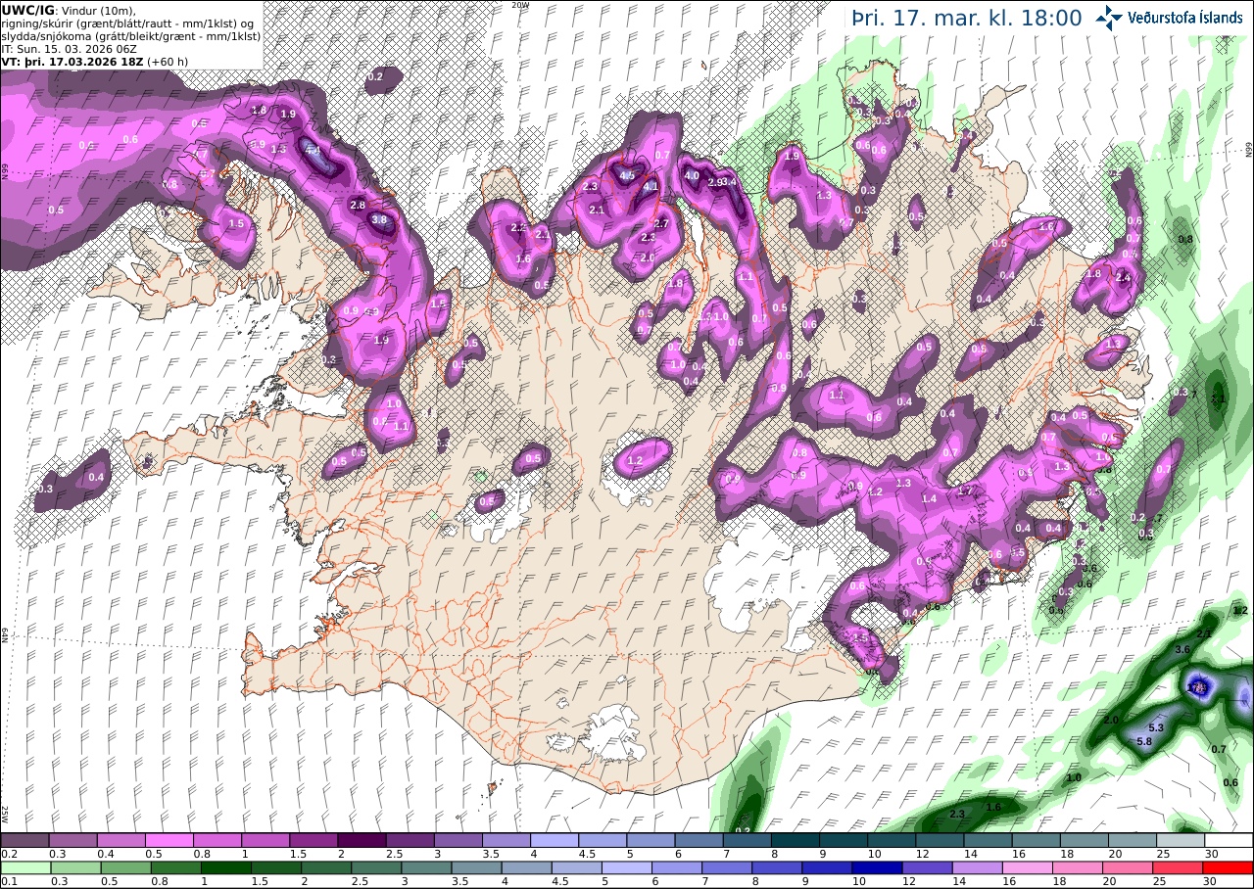Select the dark sleet/snow swatch starting at 2

362,840
